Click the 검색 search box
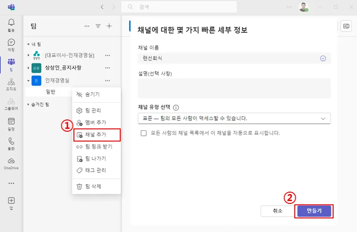Viewport: 357px width, 232px height. click(179, 7)
